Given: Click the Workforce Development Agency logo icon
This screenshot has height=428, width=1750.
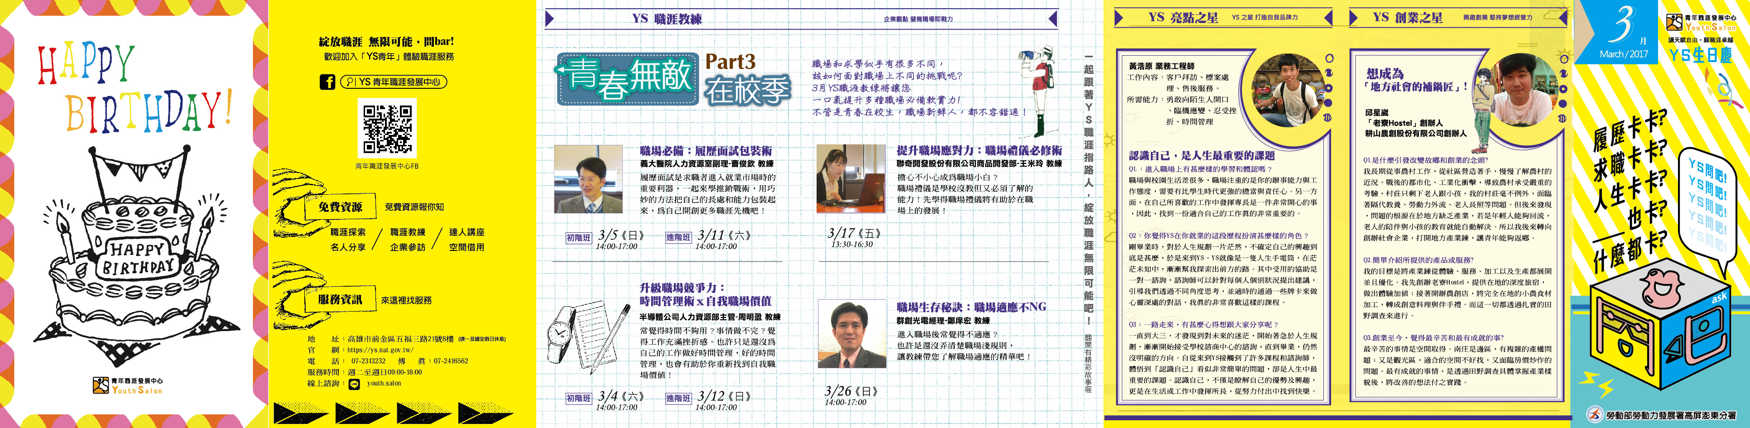Looking at the screenshot, I should (x=1594, y=414).
